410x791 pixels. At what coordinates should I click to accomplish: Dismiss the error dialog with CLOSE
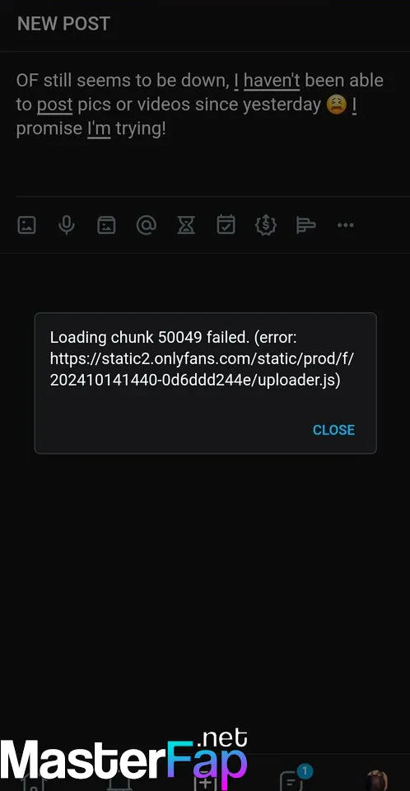(334, 430)
